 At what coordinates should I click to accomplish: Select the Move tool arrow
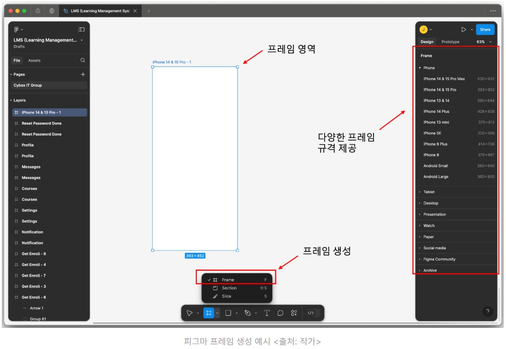tap(190, 313)
